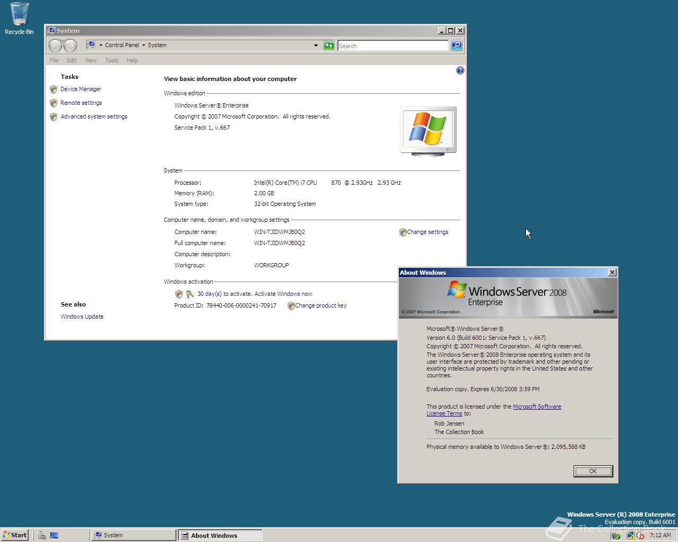Click the keys icon next to activation notice

[x=190, y=294]
